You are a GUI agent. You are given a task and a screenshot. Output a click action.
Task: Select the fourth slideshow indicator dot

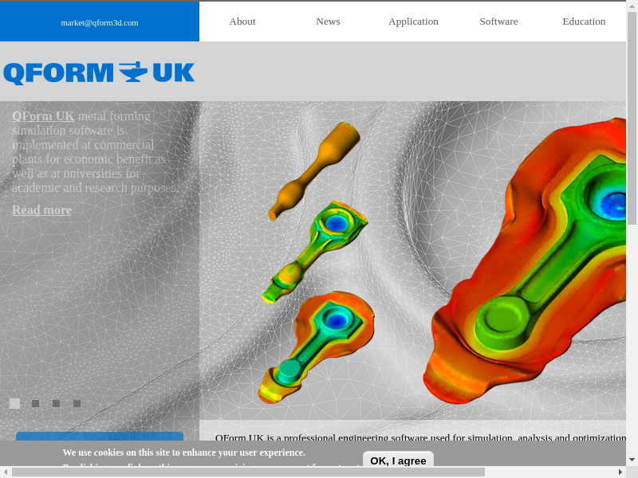[77, 404]
